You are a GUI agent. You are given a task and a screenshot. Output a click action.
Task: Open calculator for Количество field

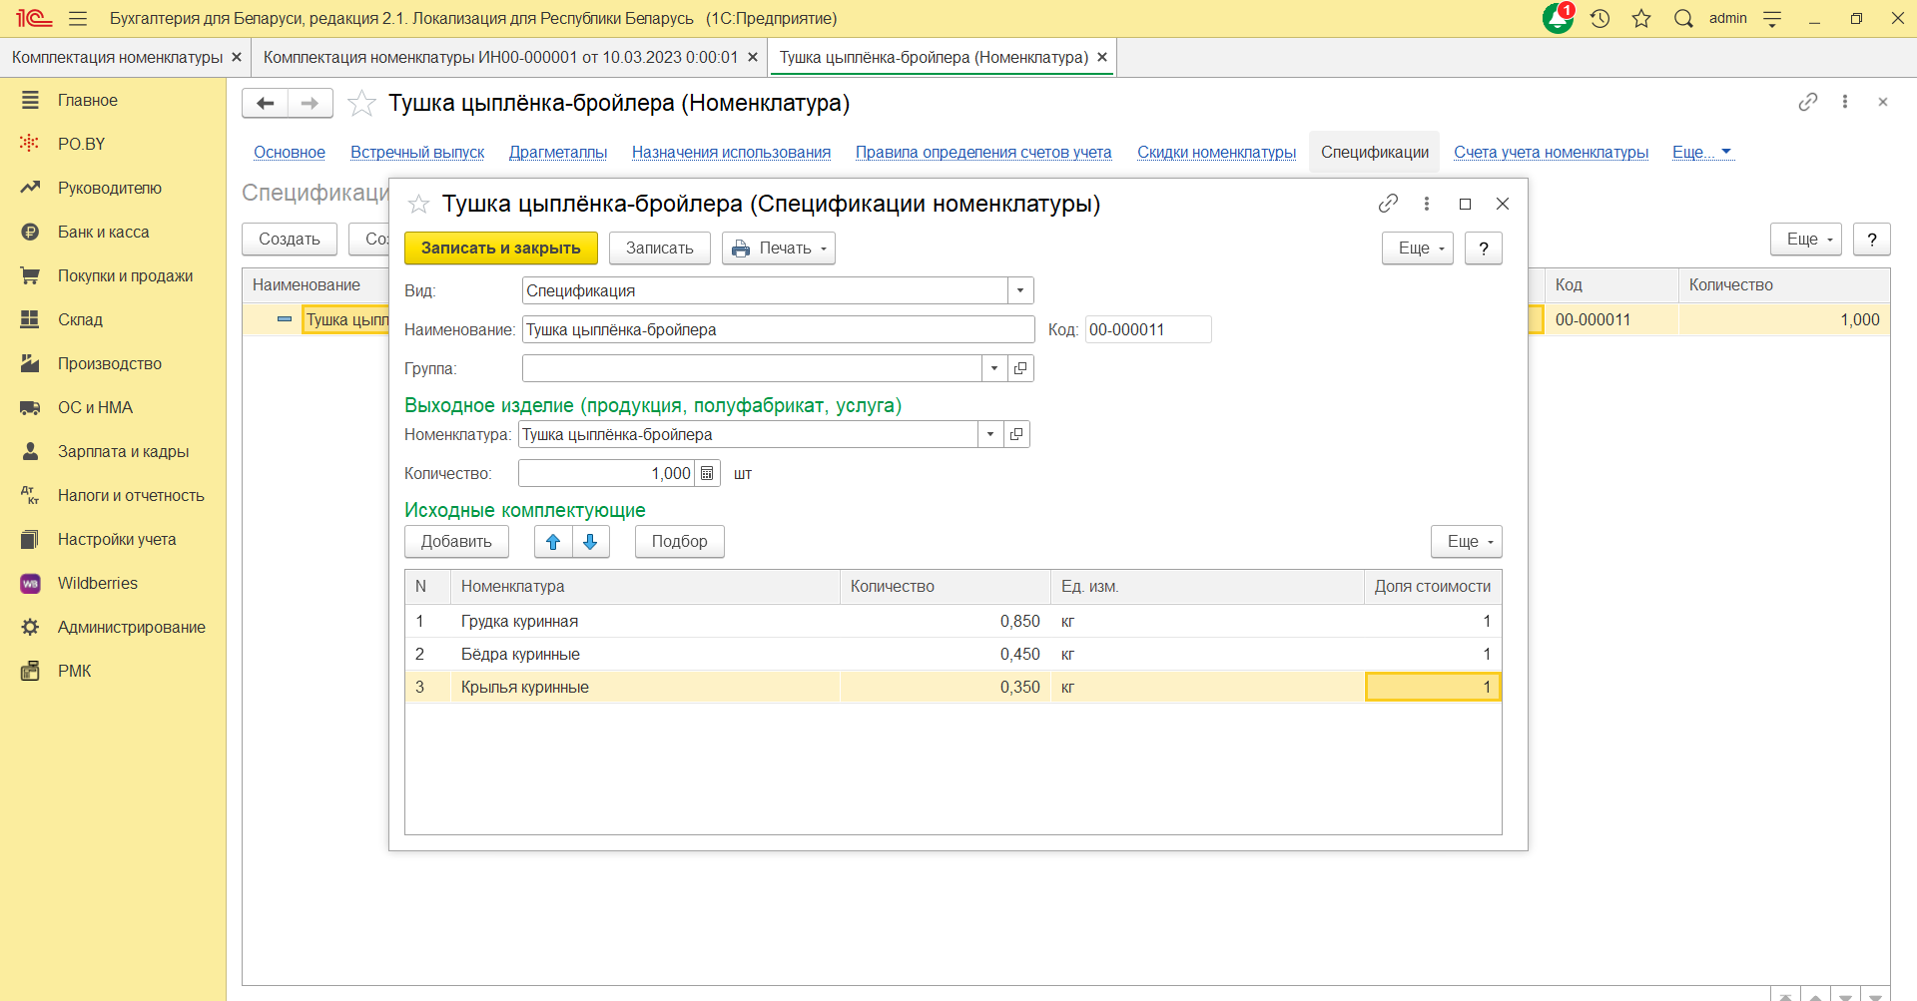tap(707, 474)
